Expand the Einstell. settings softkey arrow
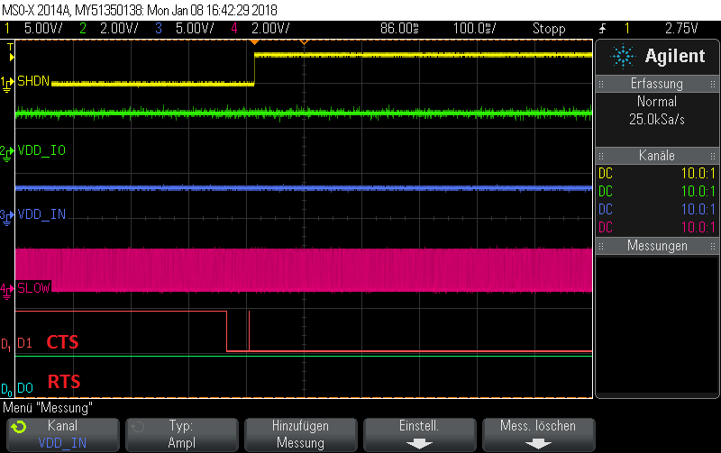 click(x=419, y=444)
